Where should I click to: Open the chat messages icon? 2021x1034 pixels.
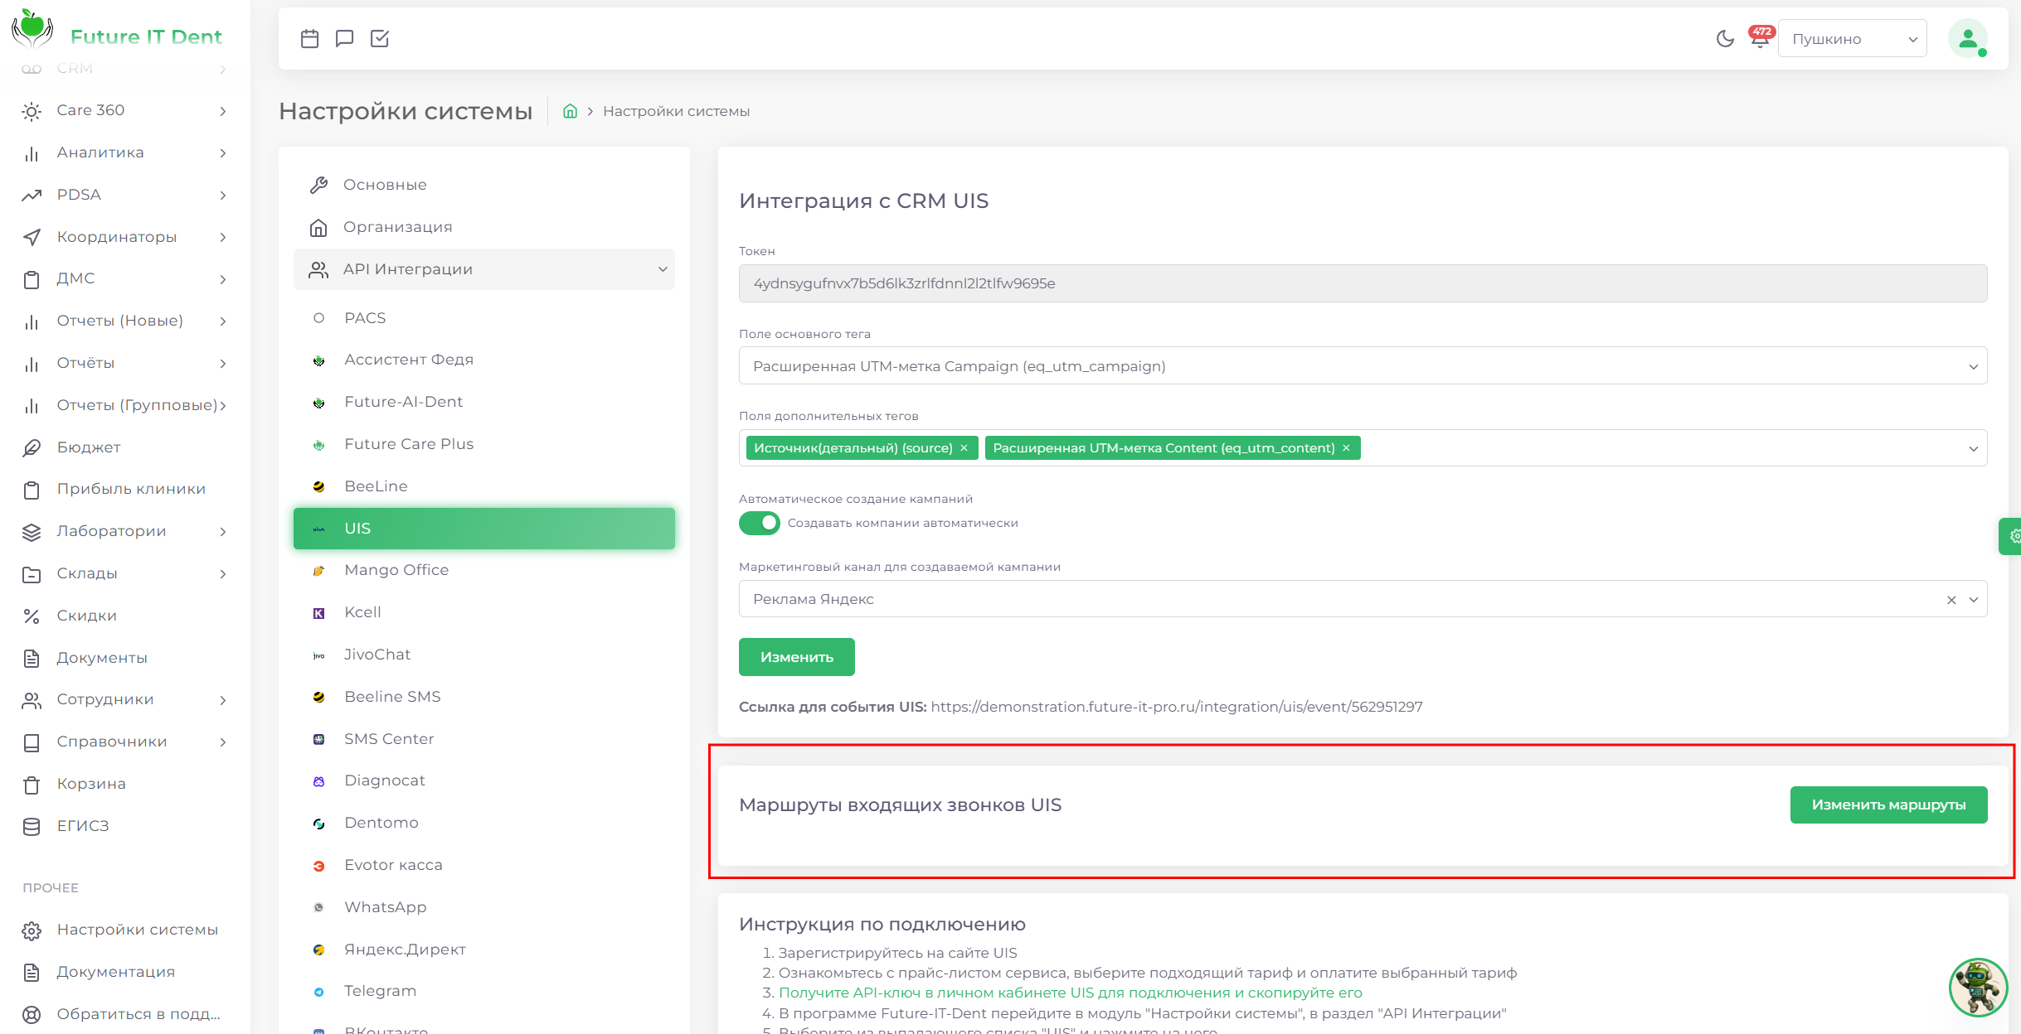point(344,38)
